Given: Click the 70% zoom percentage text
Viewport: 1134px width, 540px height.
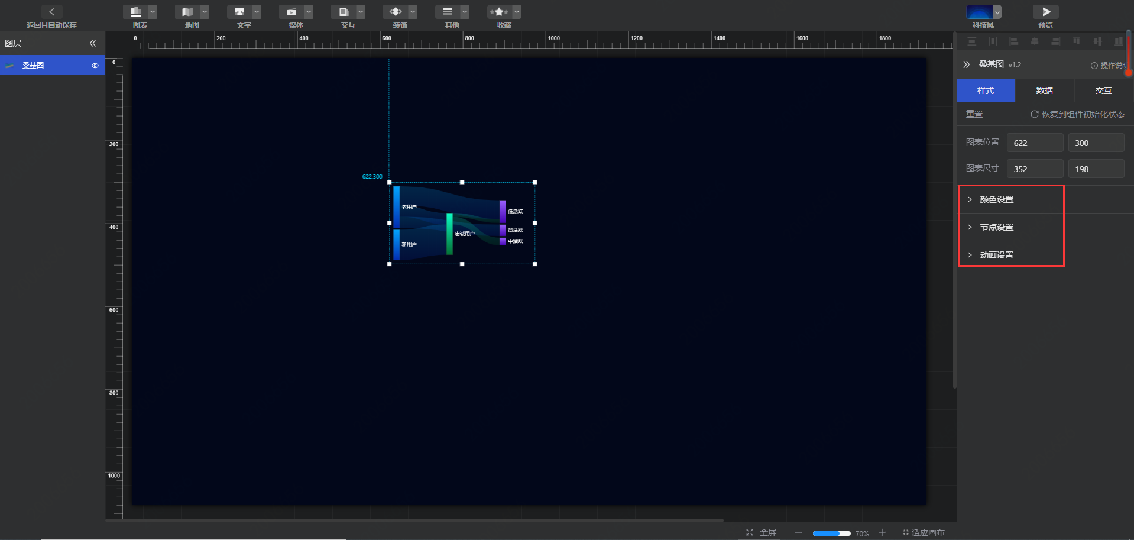Looking at the screenshot, I should coord(862,533).
